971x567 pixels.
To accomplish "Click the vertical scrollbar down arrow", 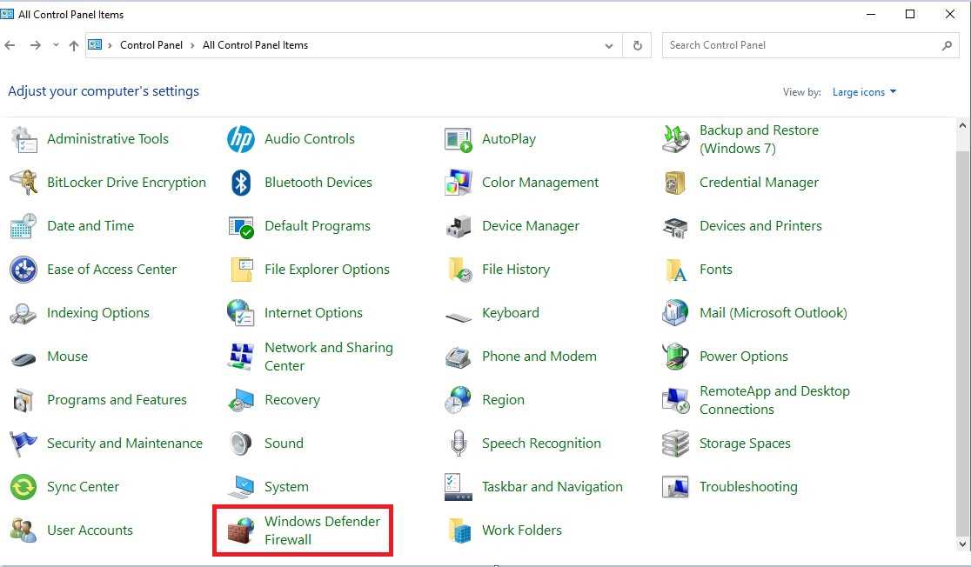I will (963, 544).
